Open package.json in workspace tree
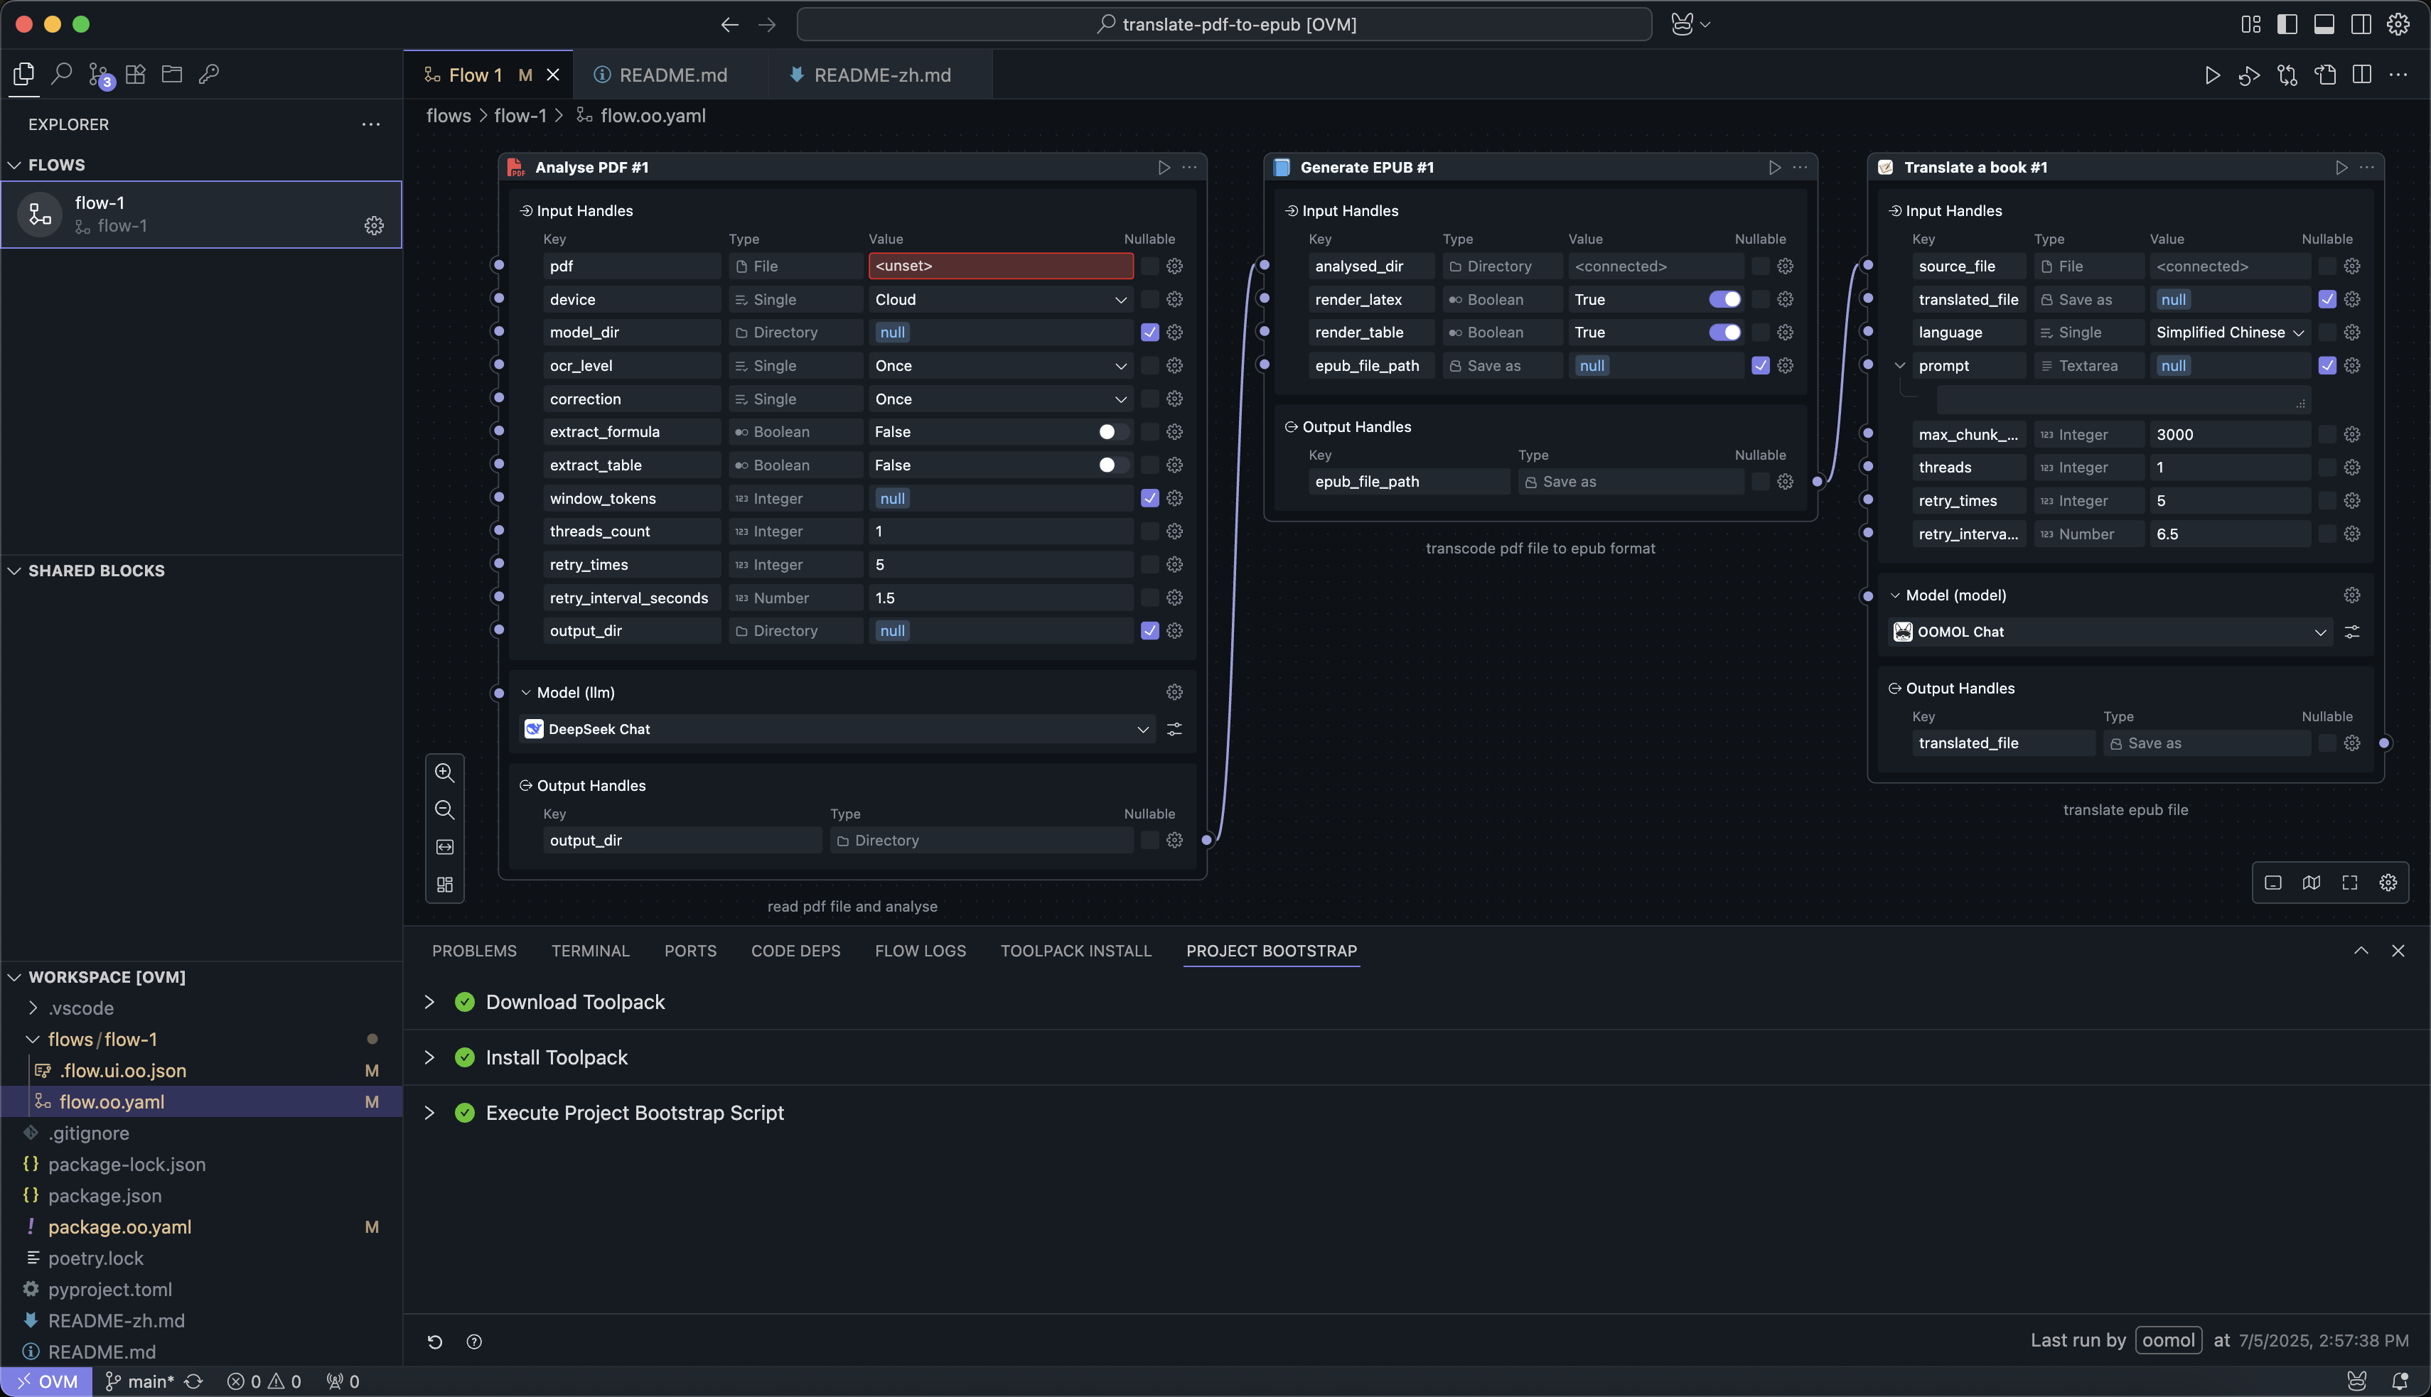This screenshot has height=1397, width=2431. 104,1195
